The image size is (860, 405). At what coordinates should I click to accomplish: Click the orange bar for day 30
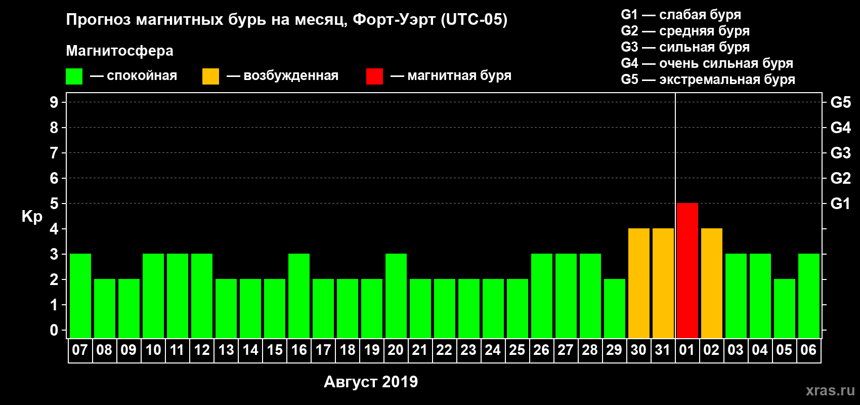pyautogui.click(x=639, y=283)
